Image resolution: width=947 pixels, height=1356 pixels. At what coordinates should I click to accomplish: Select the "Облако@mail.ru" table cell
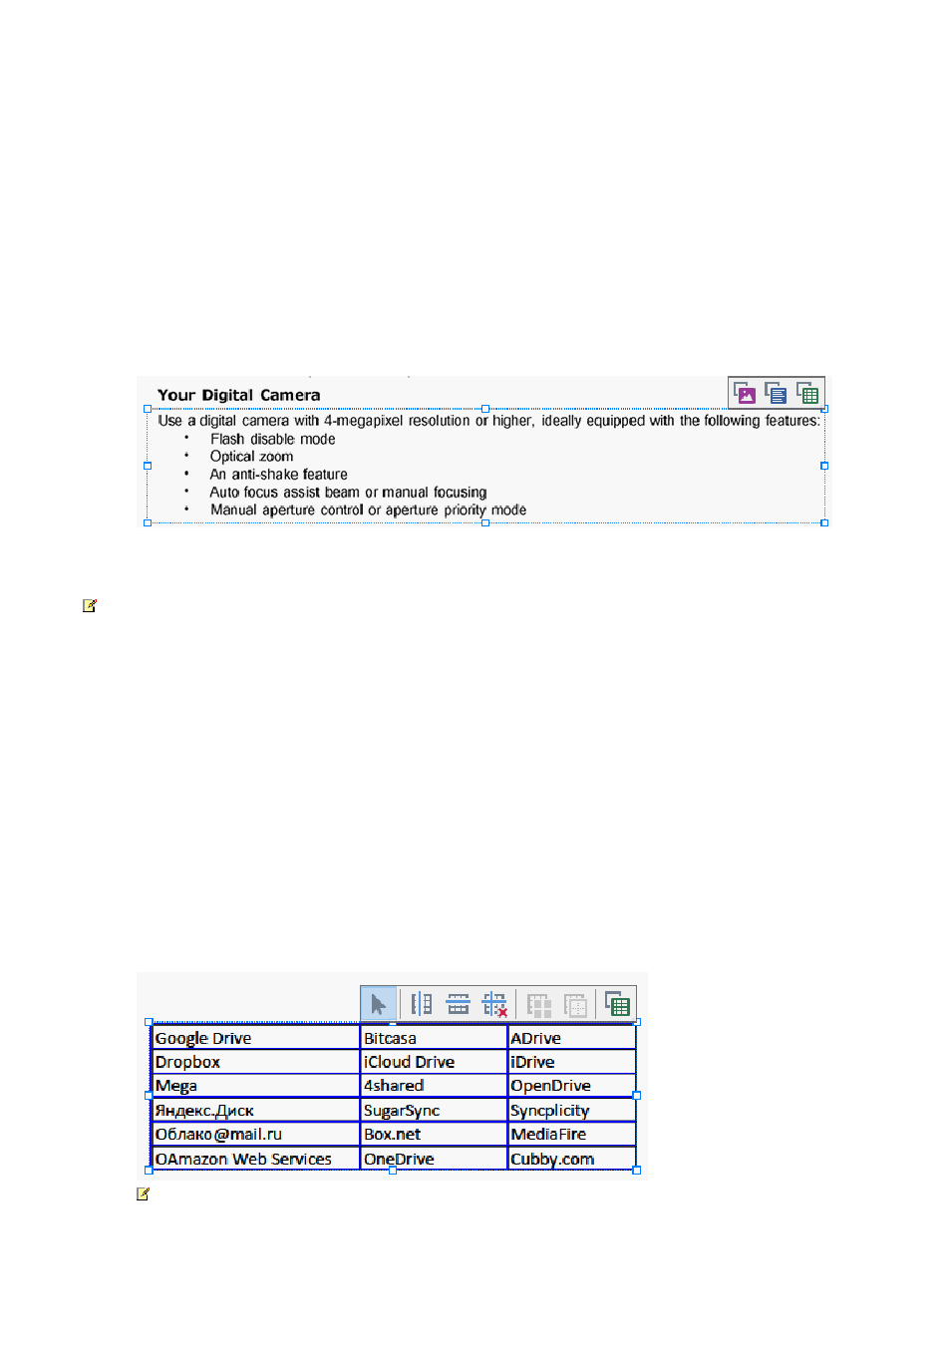[255, 1134]
